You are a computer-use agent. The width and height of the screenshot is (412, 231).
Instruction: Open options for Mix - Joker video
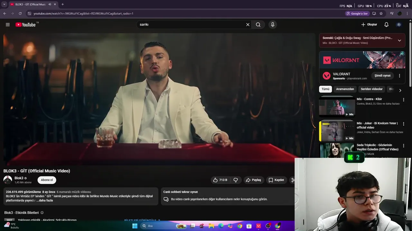coord(404,124)
